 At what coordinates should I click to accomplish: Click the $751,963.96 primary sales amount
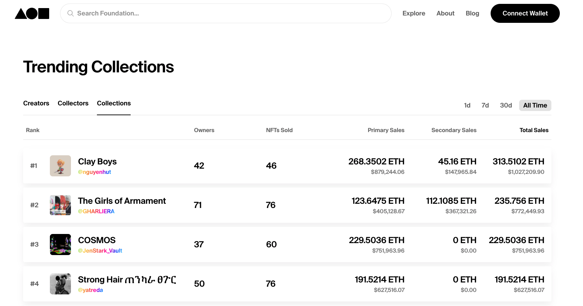388,251
